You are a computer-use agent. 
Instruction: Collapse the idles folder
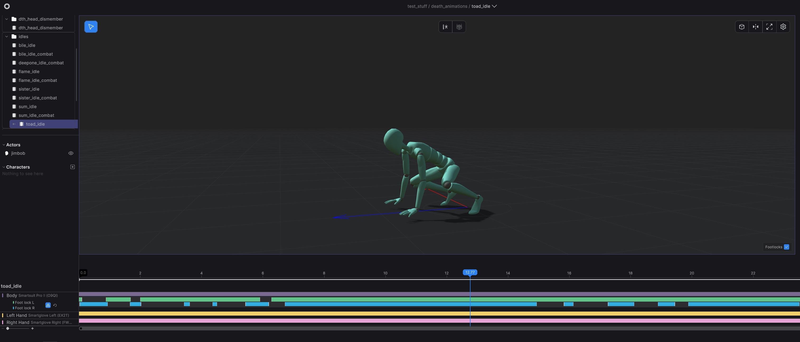click(7, 36)
